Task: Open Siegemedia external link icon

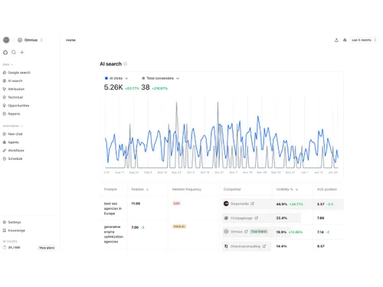Action: point(252,204)
